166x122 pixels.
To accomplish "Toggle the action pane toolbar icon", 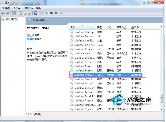I will coord(40,13).
